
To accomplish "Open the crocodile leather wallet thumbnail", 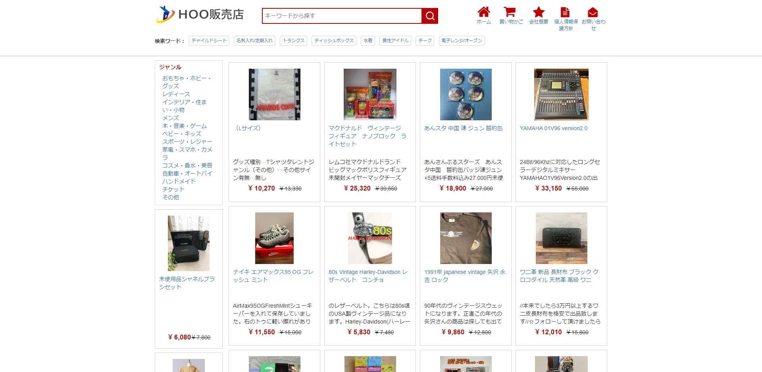I will [x=561, y=238].
